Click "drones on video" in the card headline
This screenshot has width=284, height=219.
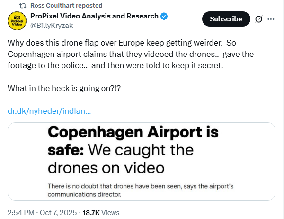[x=106, y=167]
